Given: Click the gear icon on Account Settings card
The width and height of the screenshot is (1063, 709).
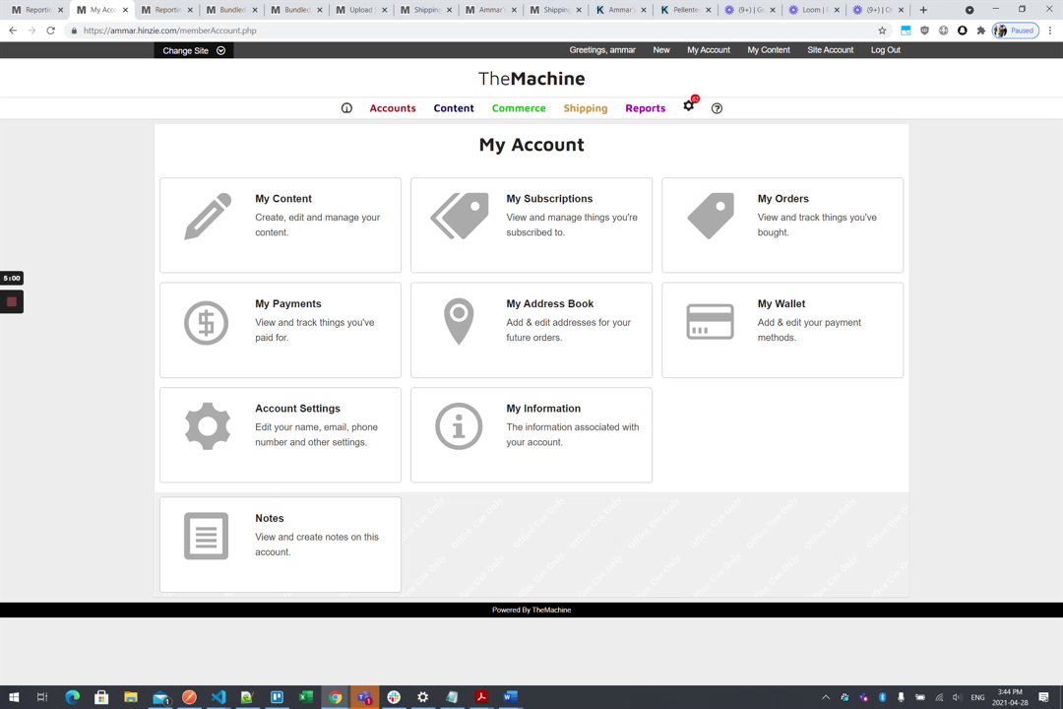Looking at the screenshot, I should 208,426.
